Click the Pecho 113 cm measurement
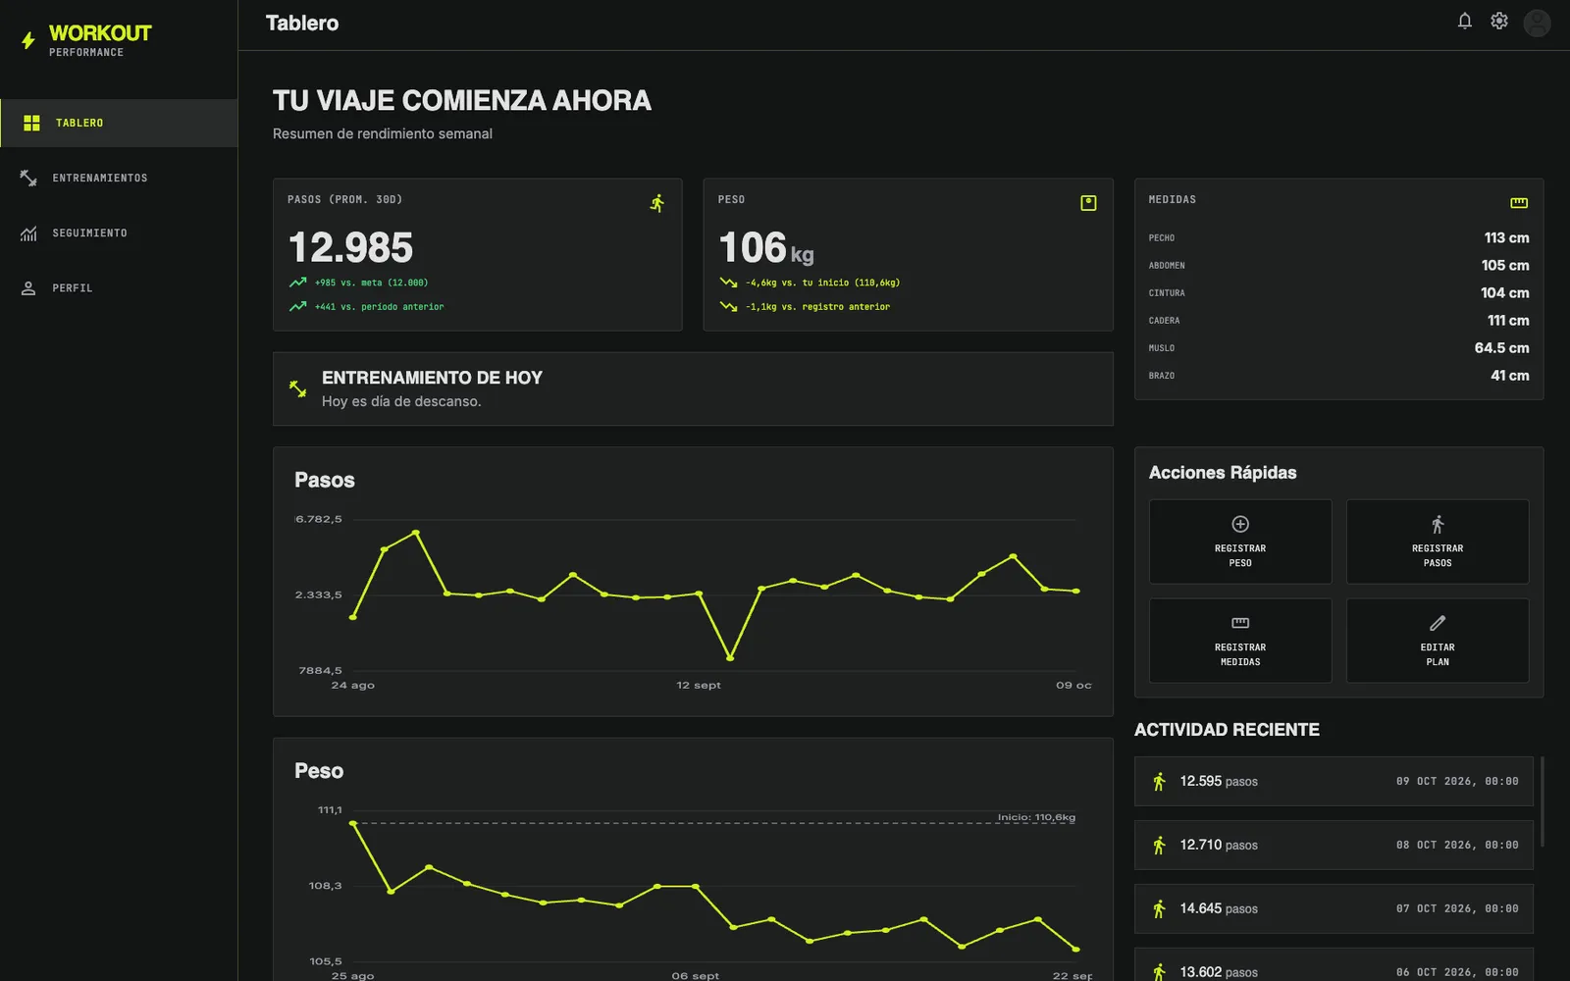Image resolution: width=1570 pixels, height=981 pixels. (1338, 237)
